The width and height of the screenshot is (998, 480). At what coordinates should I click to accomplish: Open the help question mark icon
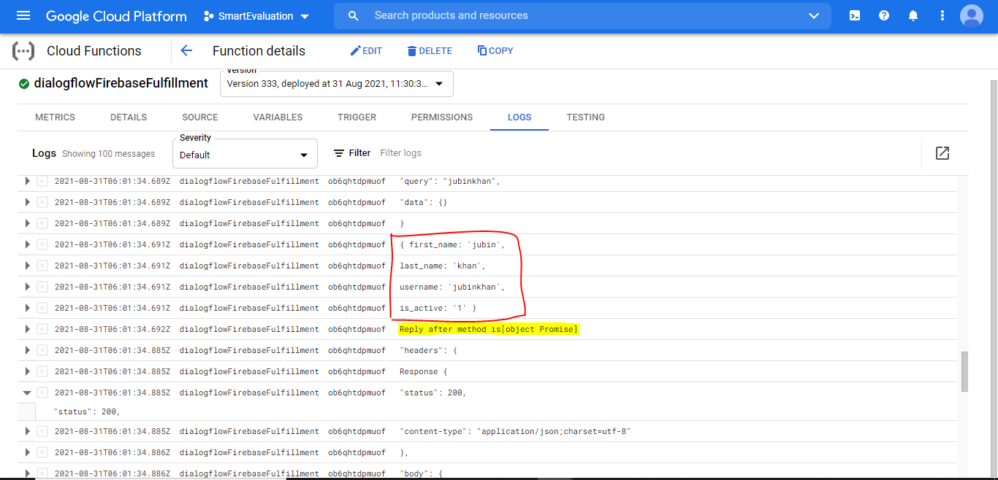pyautogui.click(x=884, y=15)
